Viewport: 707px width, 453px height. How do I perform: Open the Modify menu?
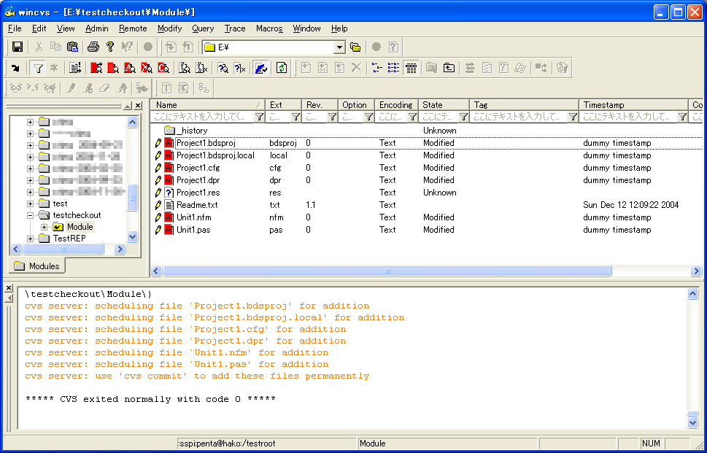click(x=169, y=28)
